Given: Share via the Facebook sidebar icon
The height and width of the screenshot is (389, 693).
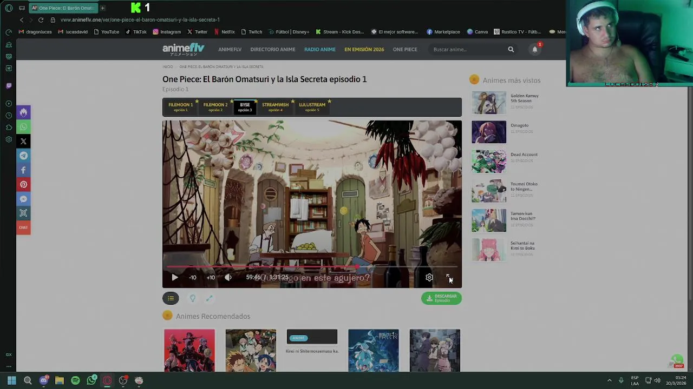Looking at the screenshot, I should 23,170.
